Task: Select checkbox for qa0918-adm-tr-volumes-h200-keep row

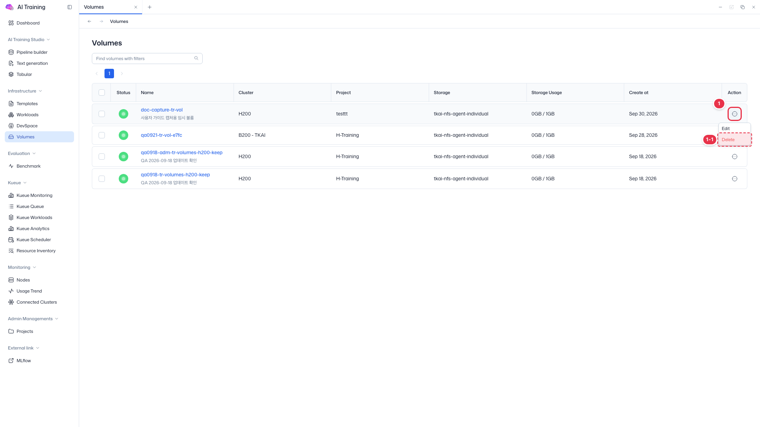Action: (102, 157)
